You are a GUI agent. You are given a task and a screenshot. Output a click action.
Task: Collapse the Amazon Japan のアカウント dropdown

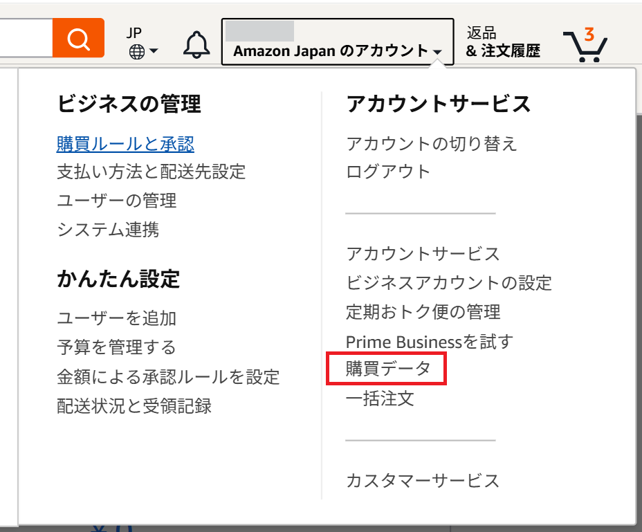tap(338, 42)
